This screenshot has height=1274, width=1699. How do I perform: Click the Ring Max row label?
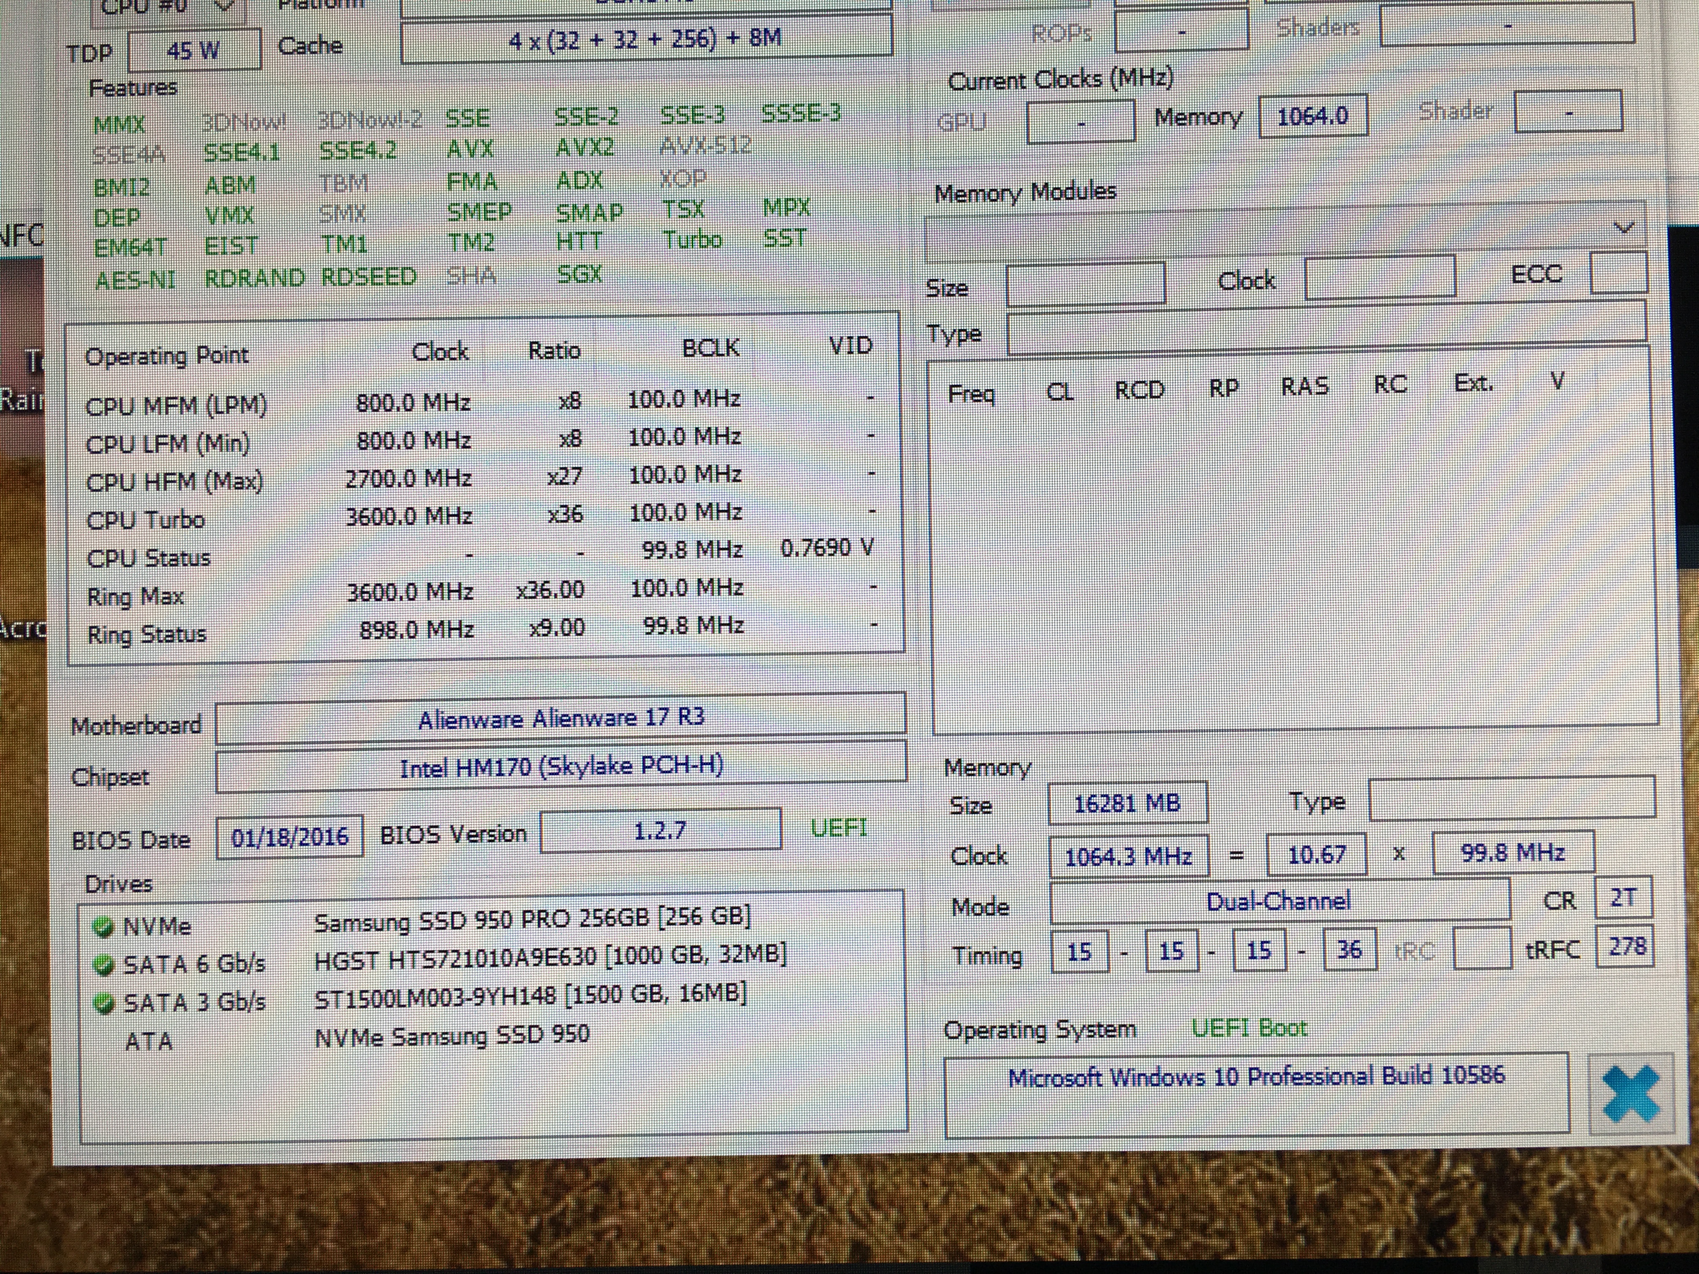click(x=135, y=596)
